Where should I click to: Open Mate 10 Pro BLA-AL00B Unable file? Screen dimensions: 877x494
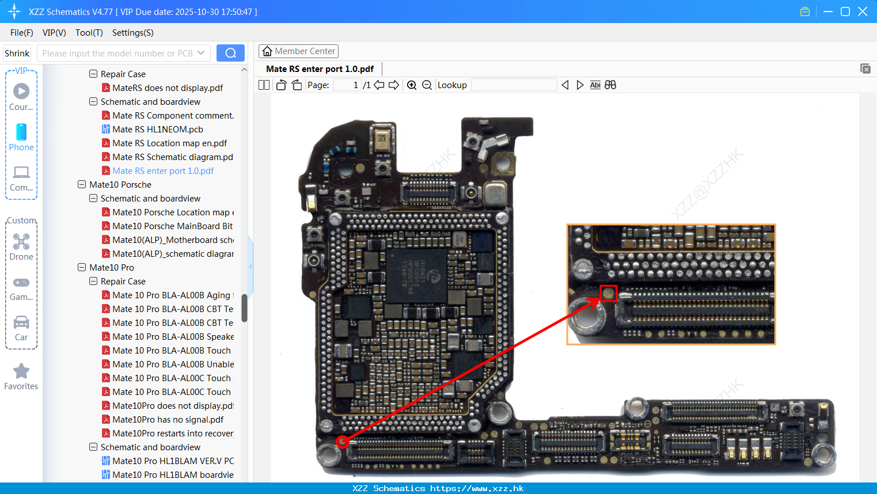point(168,364)
